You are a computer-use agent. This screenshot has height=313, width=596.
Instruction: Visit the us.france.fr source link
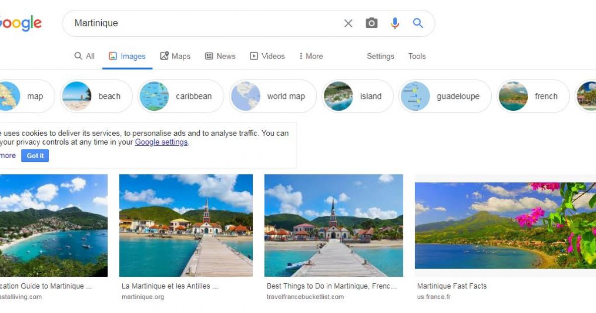coord(434,297)
